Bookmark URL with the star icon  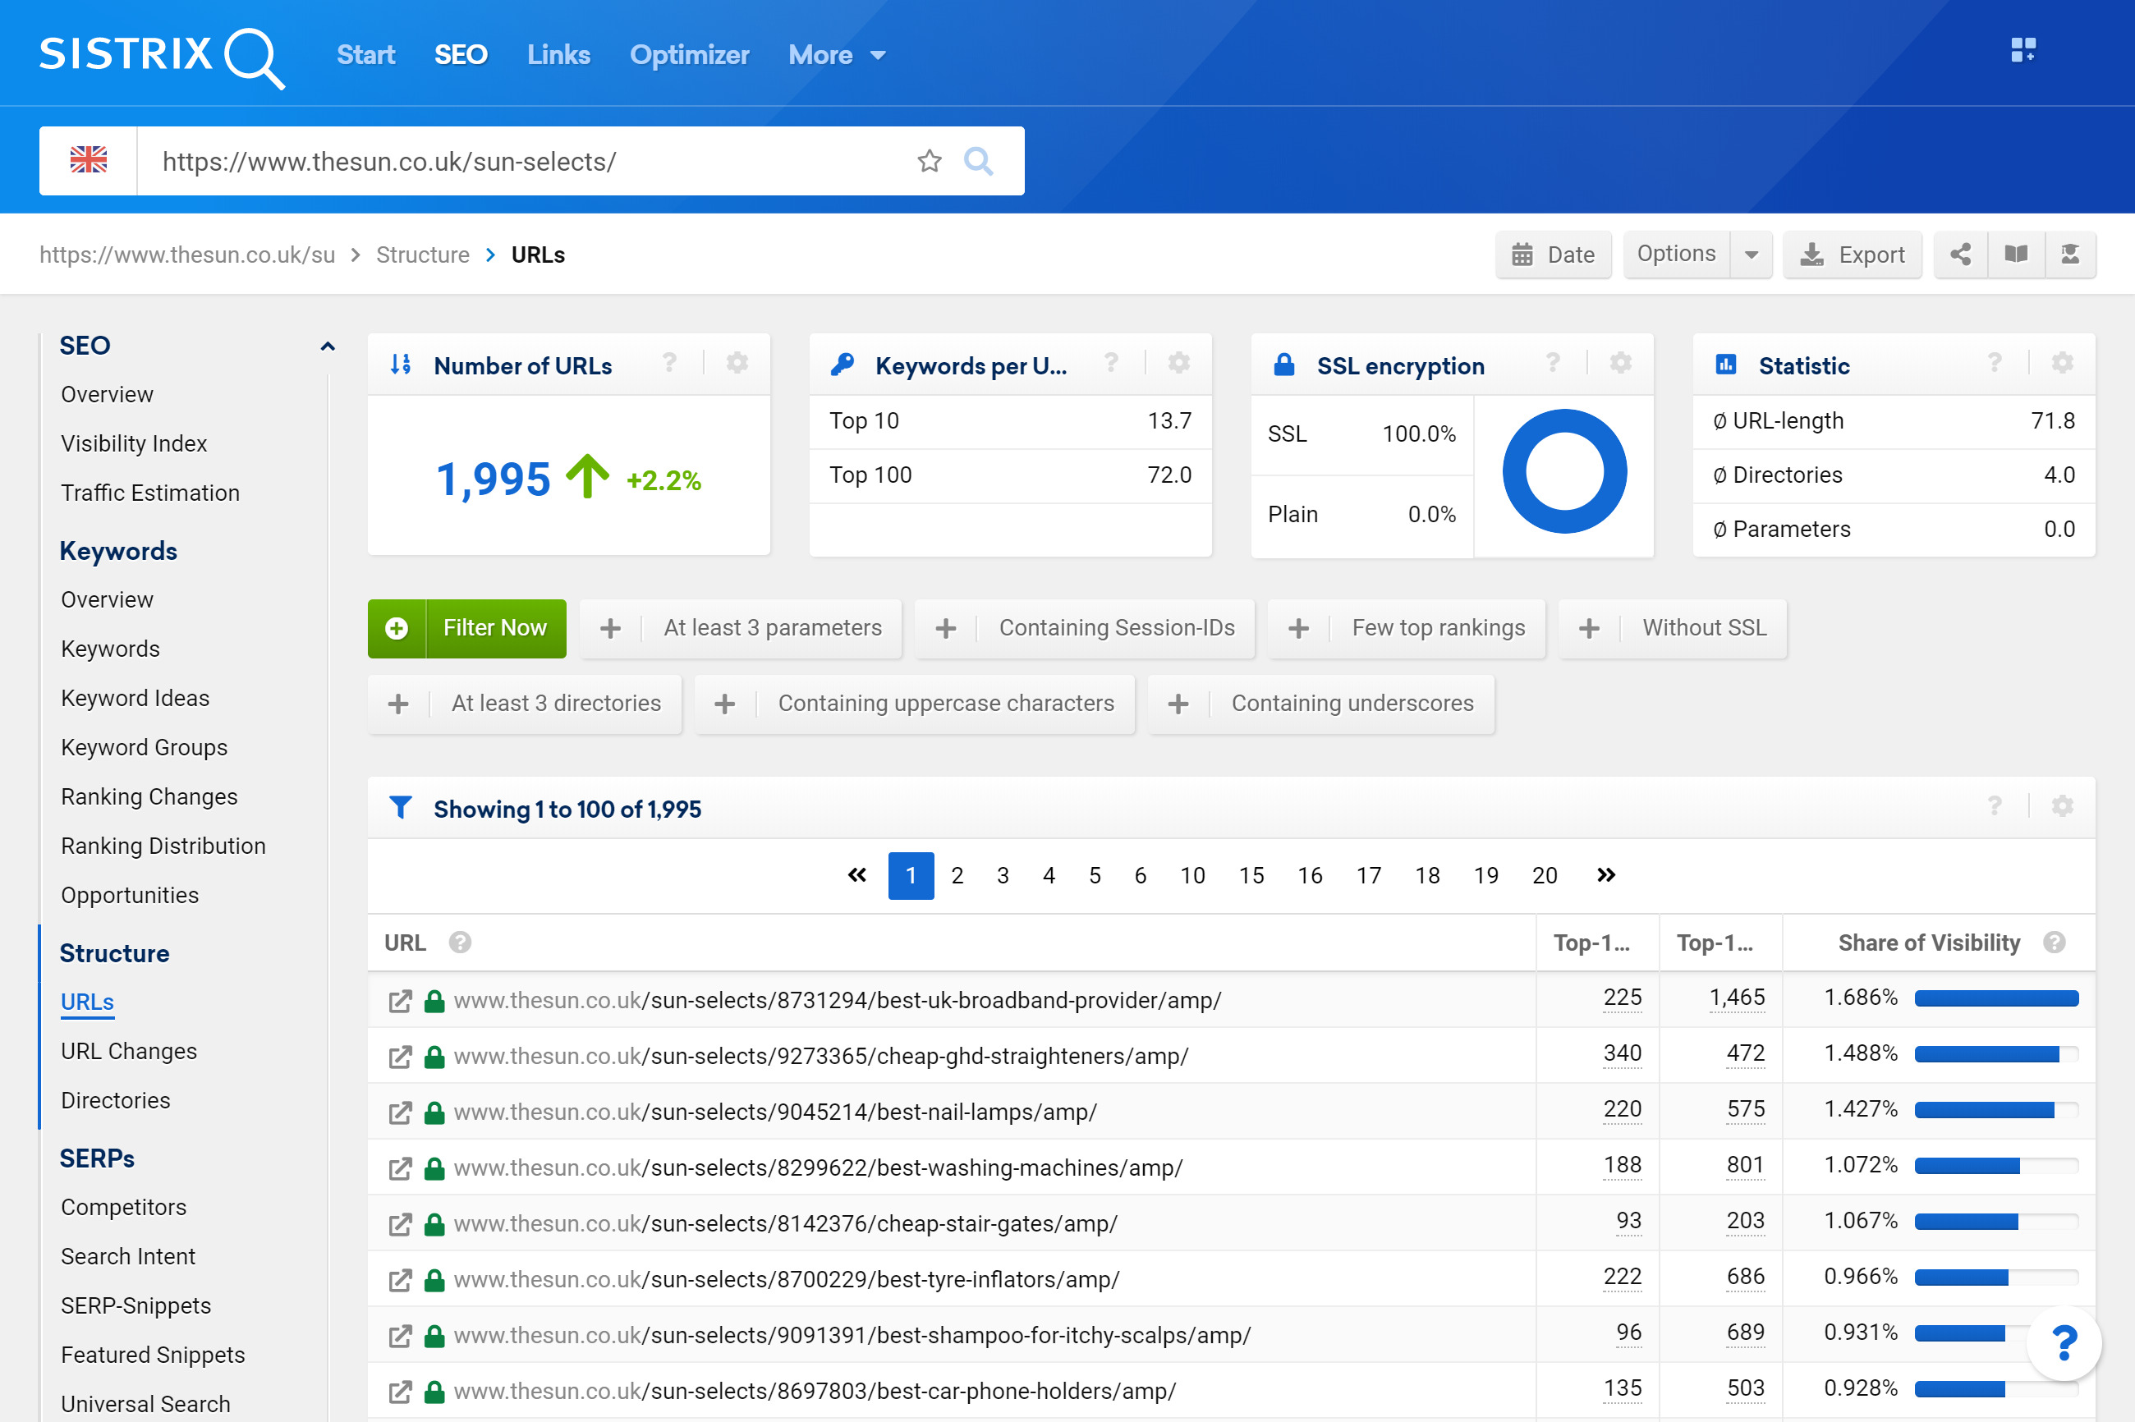(x=929, y=161)
